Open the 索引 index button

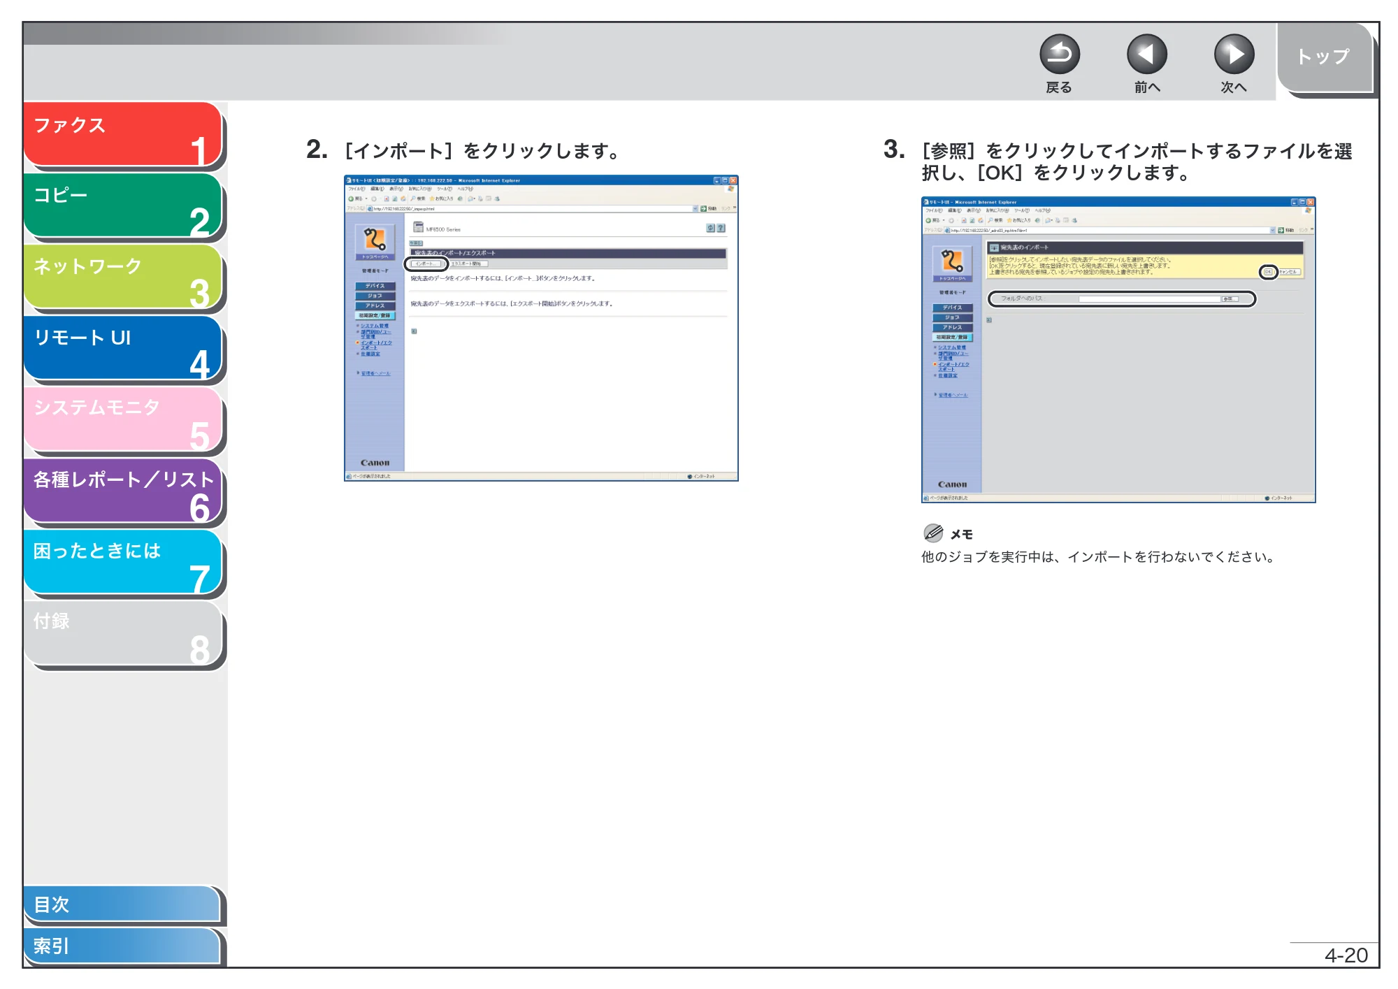click(x=122, y=946)
